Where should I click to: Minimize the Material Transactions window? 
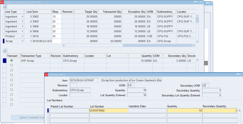(195, 2)
